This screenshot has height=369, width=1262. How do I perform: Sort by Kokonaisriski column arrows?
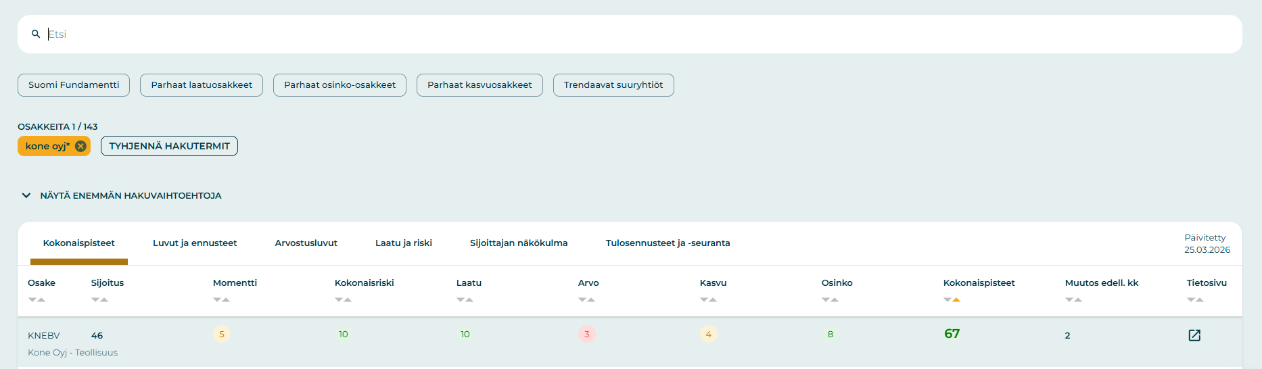[x=343, y=299]
